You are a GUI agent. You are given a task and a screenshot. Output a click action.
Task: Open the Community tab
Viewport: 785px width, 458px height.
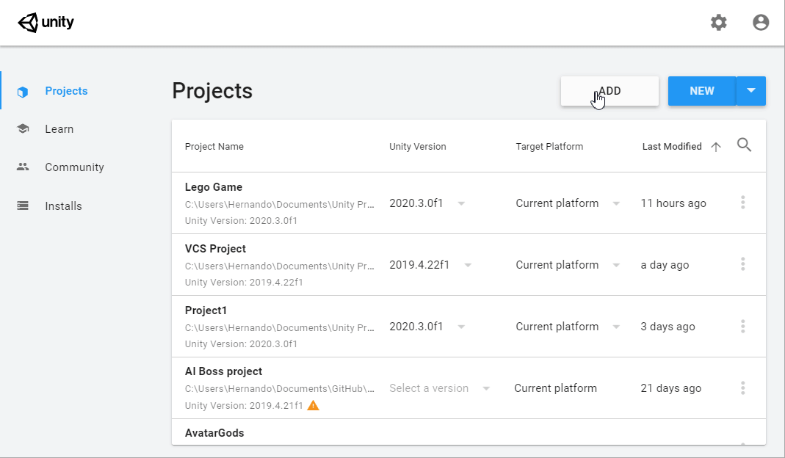(x=75, y=167)
